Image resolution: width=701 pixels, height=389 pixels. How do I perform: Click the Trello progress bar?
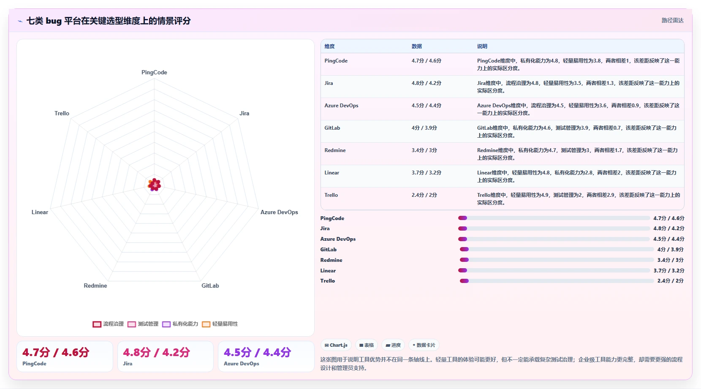pyautogui.click(x=557, y=281)
